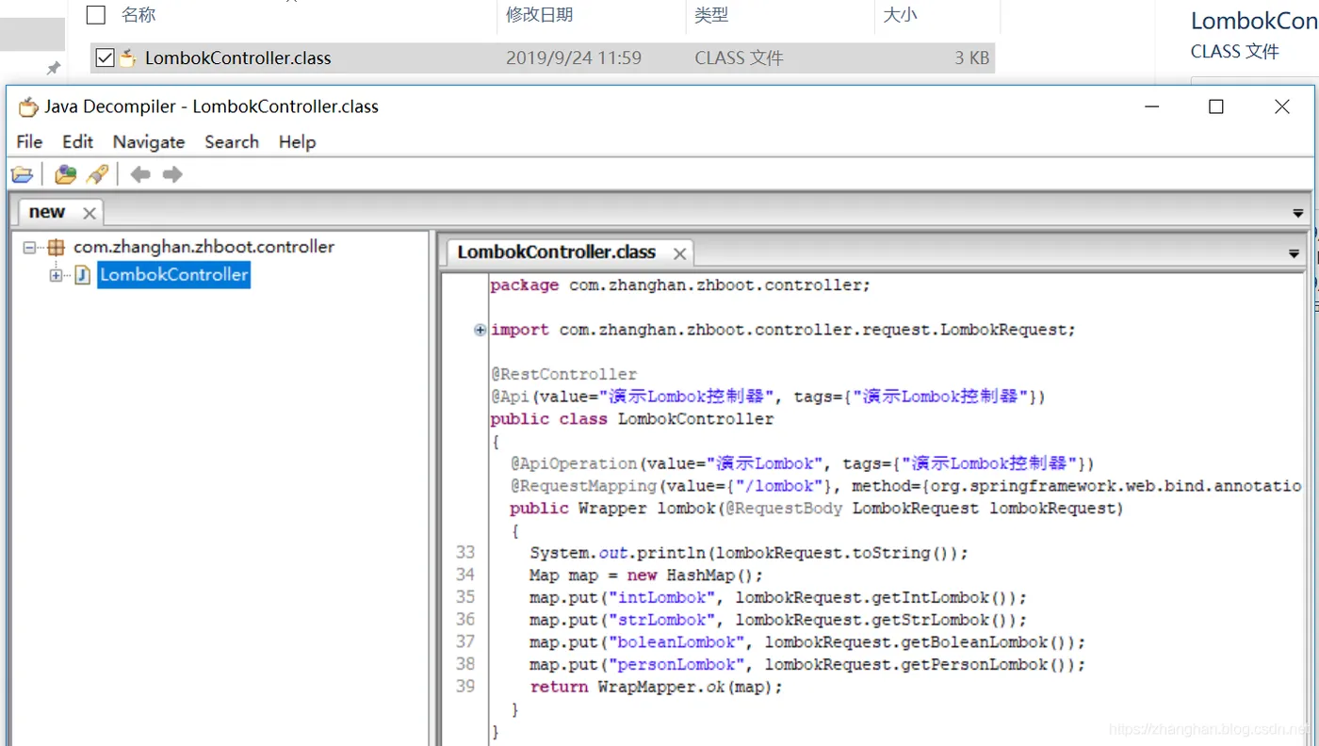Click the Open Type toolbar icon
1319x746 pixels.
65,174
